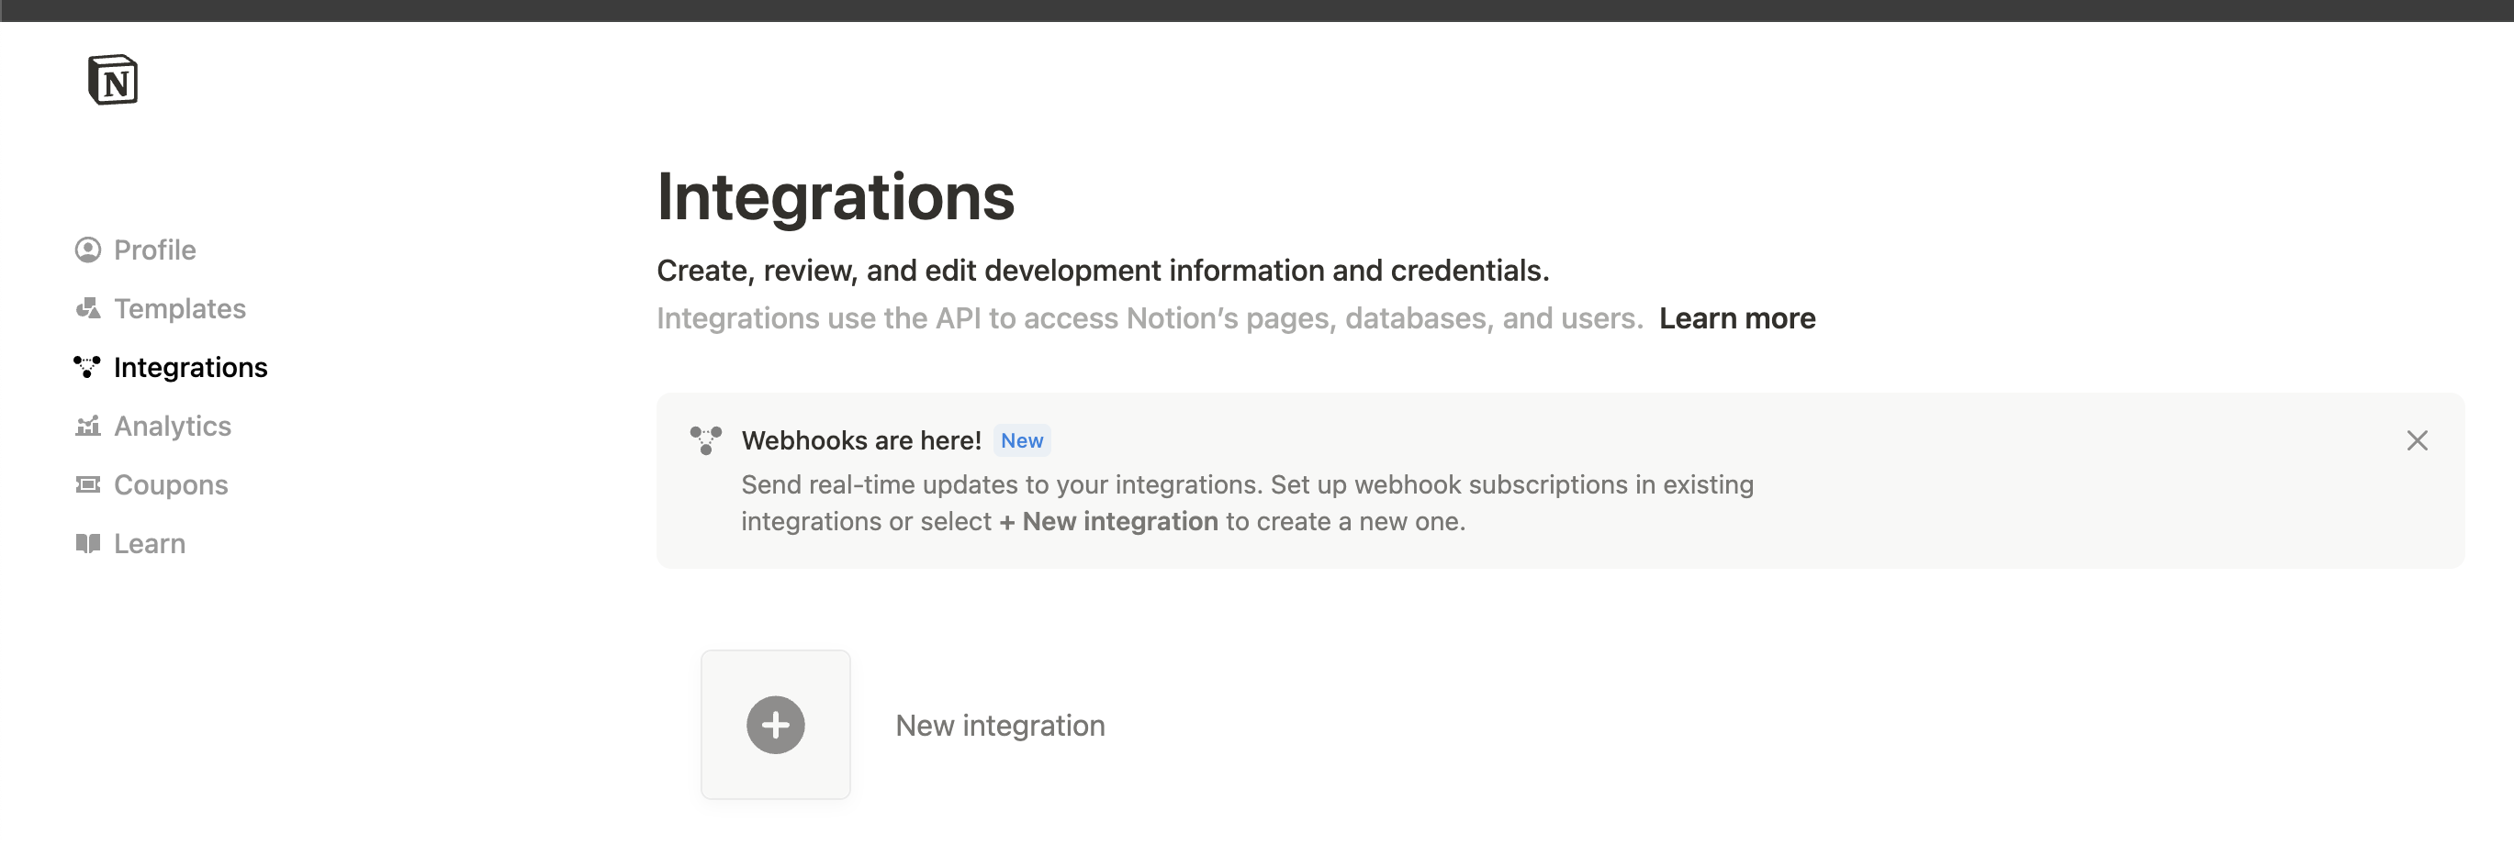This screenshot has width=2514, height=844.
Task: Click the blue New badge
Action: pyautogui.click(x=1021, y=440)
